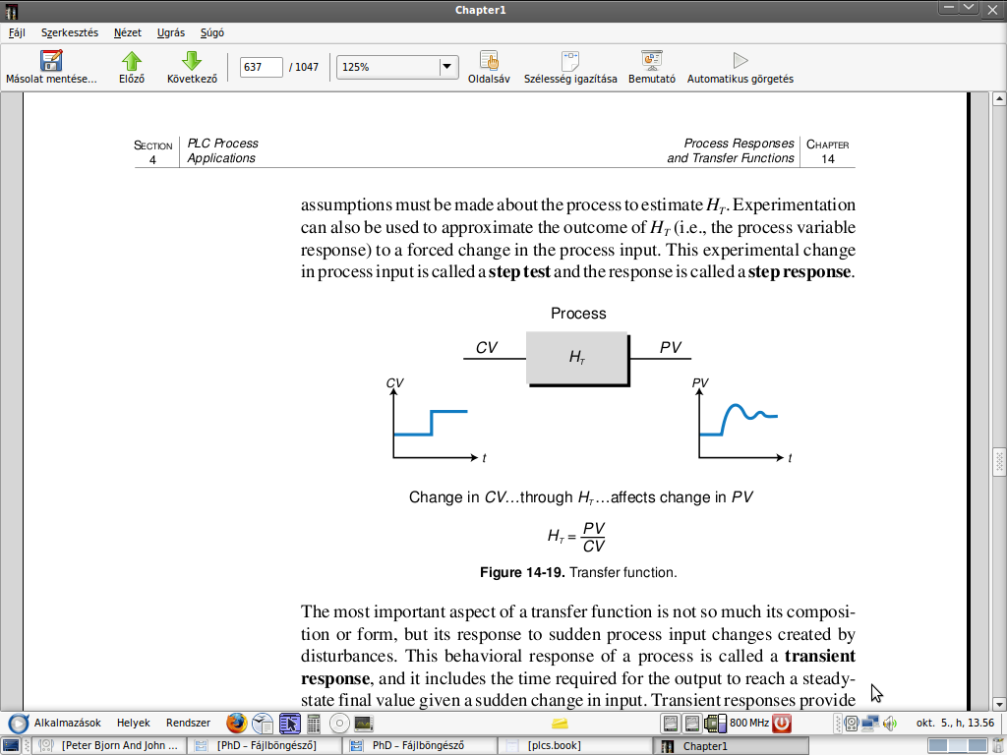Viewport: 1007px width, 755px height.
Task: Click the "Process Responses" header text
Action: [739, 144]
